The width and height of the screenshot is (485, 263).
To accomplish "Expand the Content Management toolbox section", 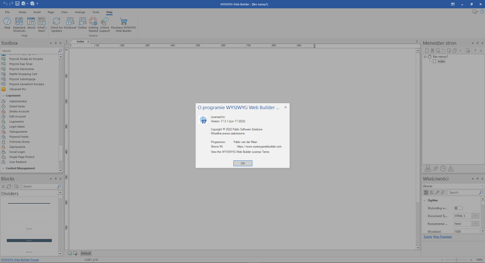I will (x=3, y=169).
